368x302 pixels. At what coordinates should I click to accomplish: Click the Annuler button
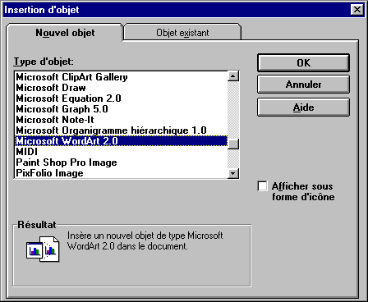coord(303,85)
